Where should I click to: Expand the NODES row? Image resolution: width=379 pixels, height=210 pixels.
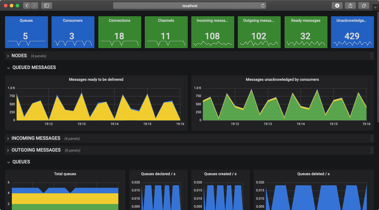coord(19,55)
